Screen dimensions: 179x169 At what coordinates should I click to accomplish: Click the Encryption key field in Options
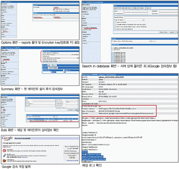coord(66,17)
